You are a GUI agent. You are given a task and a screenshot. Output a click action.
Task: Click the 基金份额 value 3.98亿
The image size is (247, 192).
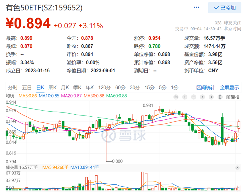click(x=215, y=54)
